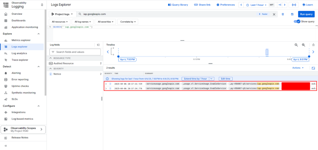
Task: Open All severities dropdown
Action: pyautogui.click(x=105, y=22)
